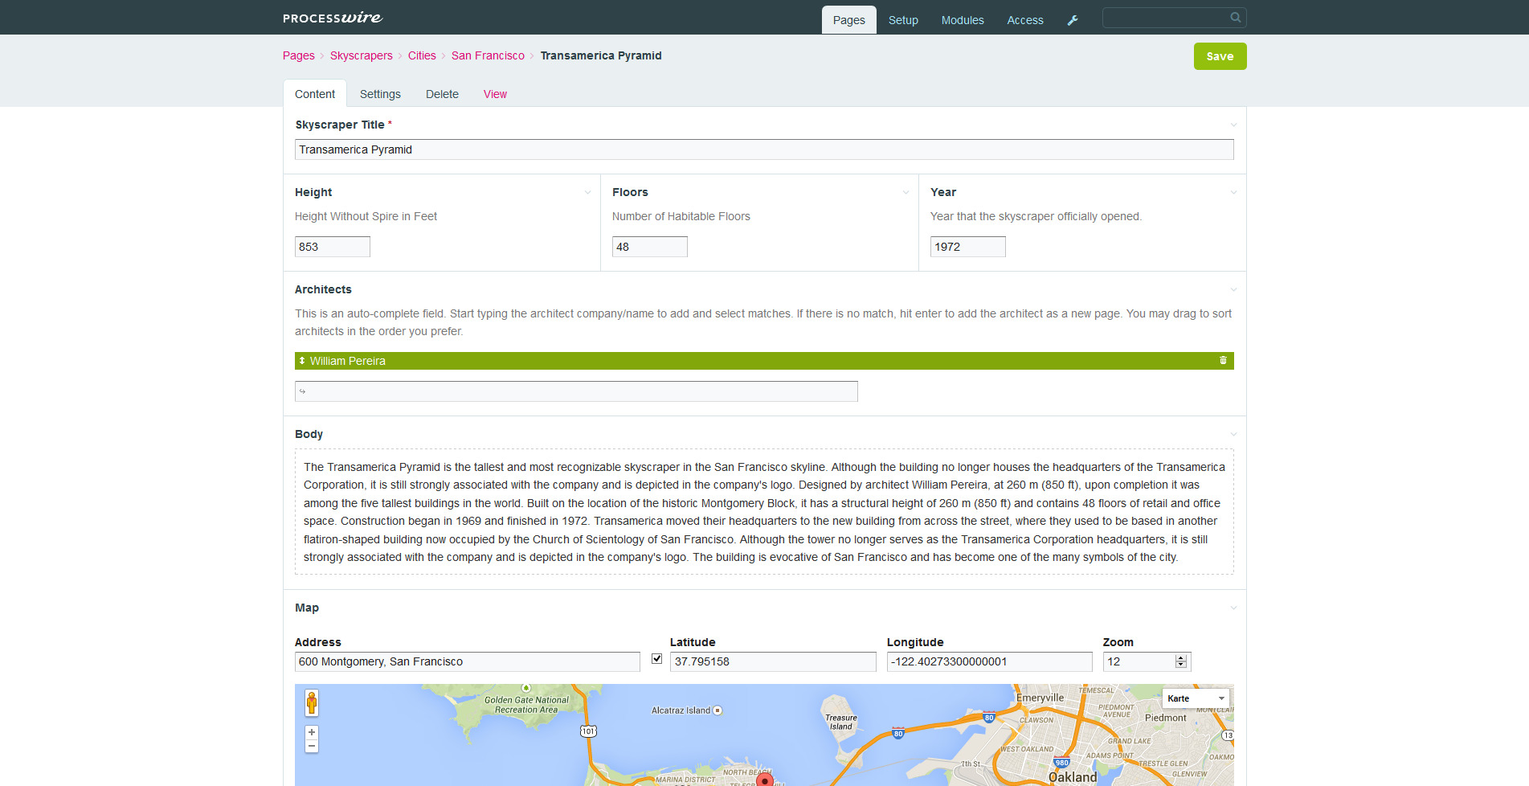The height and width of the screenshot is (786, 1529).
Task: Click the Longitude input field
Action: [x=990, y=661]
